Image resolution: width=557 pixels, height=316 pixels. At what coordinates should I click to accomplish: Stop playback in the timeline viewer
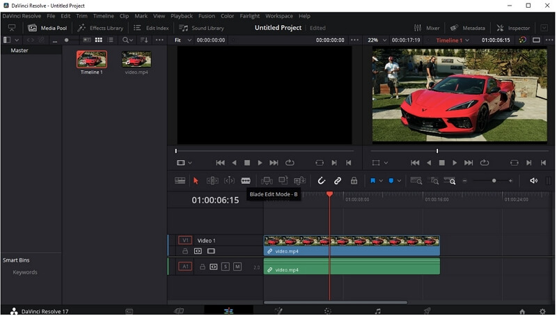(x=441, y=163)
